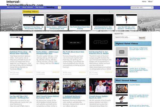Open sidebar link 'CrossFit Games Update: March 25, 2015'
This screenshot has width=160, height=107.
click(x=138, y=59)
